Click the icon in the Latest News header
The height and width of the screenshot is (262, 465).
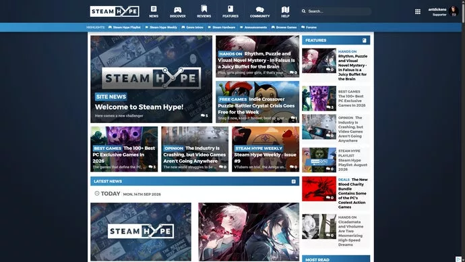(293, 181)
